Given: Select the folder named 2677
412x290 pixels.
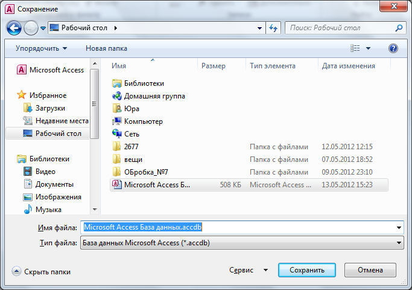Looking at the screenshot, I should [125, 147].
